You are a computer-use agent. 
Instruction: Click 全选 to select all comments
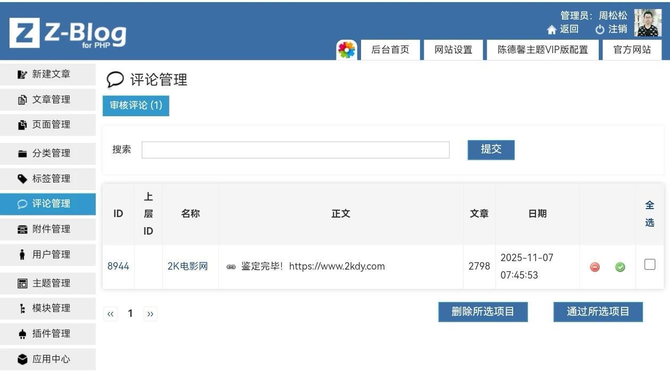coord(650,213)
